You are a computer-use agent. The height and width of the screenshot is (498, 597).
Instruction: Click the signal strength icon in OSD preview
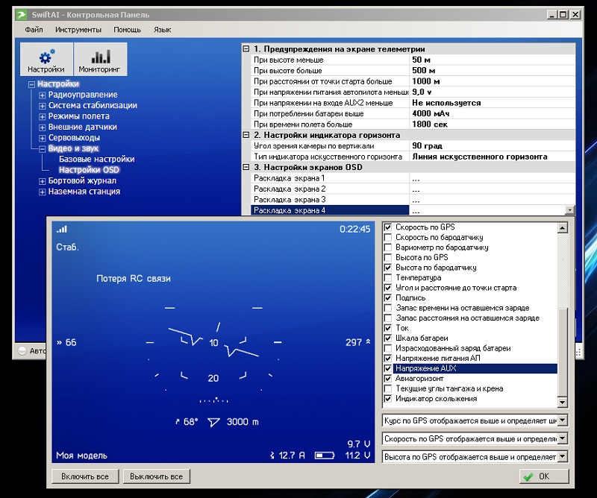tap(62, 229)
